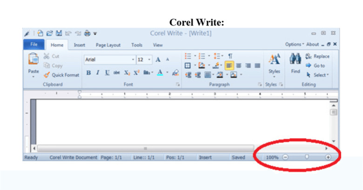This screenshot has height=190, width=363.
Task: Click Replace in the Editing group
Action: 317,56
